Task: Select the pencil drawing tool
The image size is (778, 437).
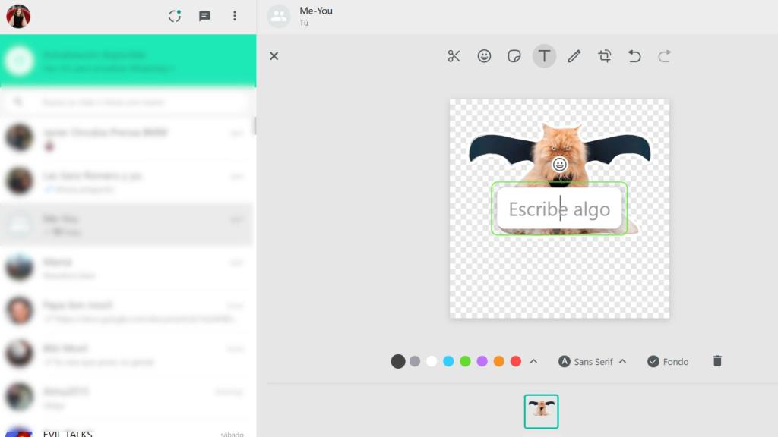Action: click(574, 55)
